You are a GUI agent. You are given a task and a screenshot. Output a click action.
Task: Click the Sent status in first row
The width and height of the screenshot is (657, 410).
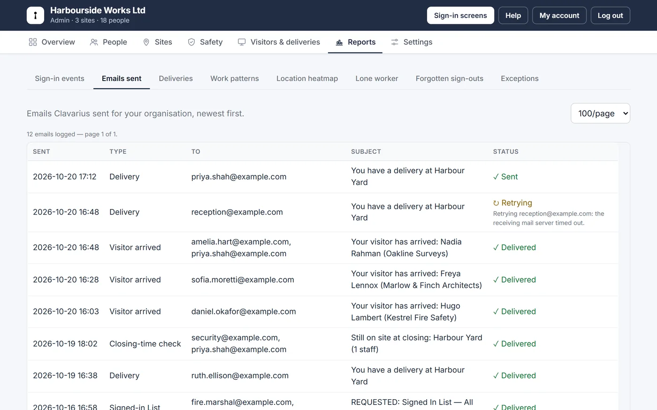pos(505,177)
